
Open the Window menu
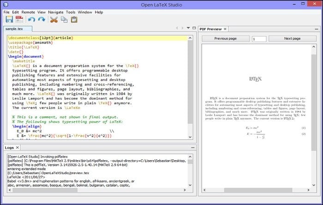[x=85, y=12]
